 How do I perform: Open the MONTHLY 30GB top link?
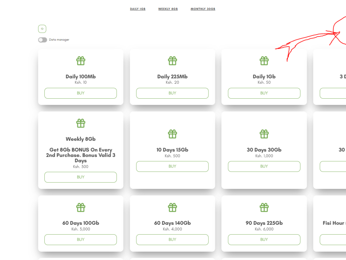pyautogui.click(x=203, y=9)
